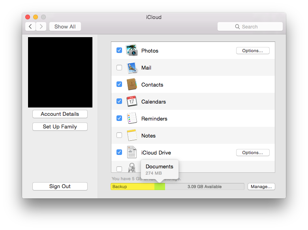Open Options for Photos
308x230 pixels.
(253, 51)
